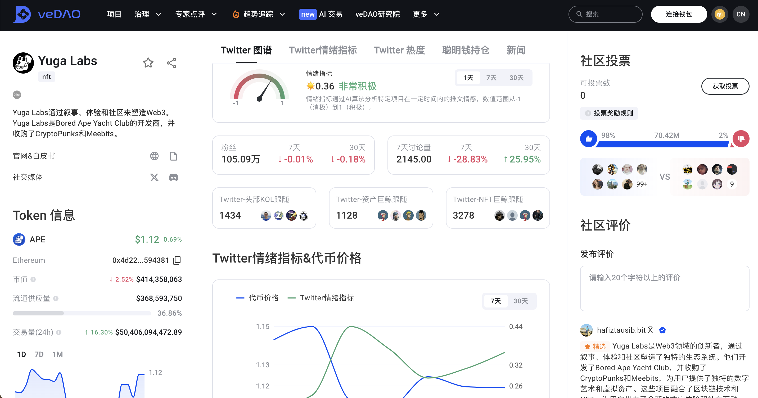Open the 聪明钱持仓 tab

(x=466, y=50)
